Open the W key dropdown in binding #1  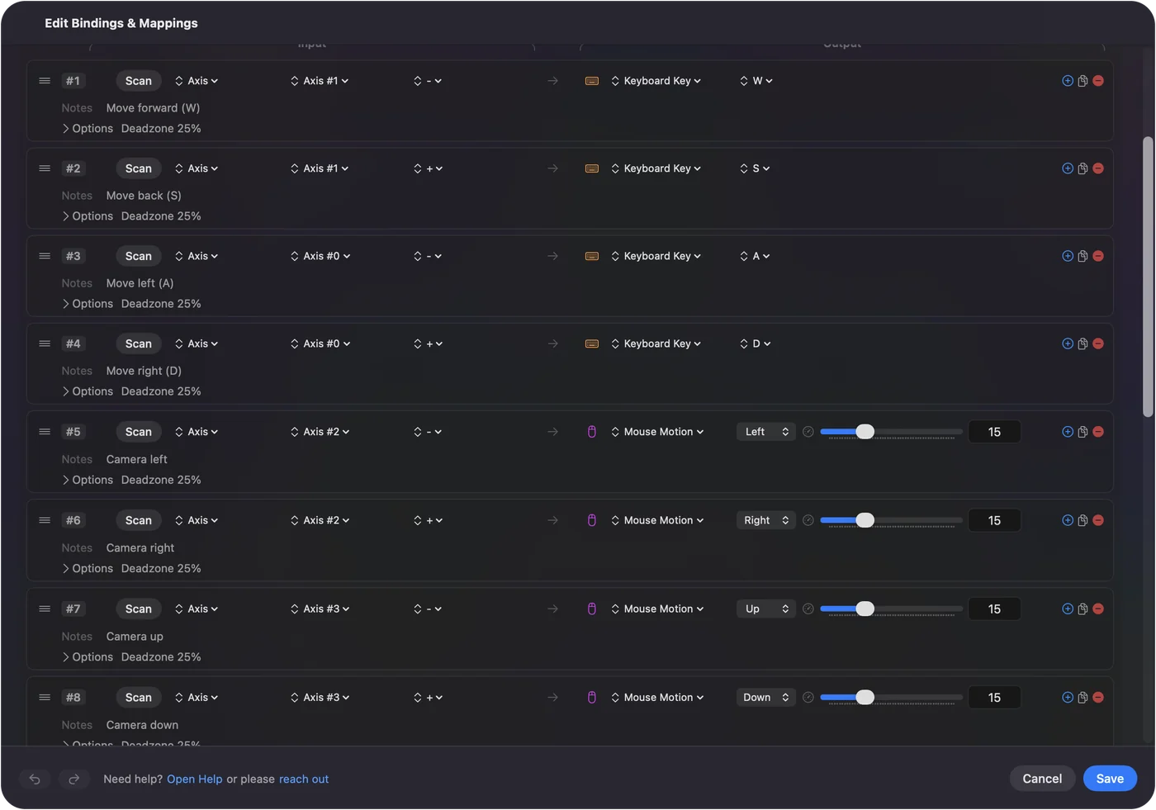click(x=756, y=81)
